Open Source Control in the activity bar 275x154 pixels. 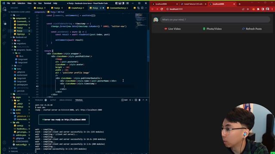pyautogui.click(x=4, y=23)
